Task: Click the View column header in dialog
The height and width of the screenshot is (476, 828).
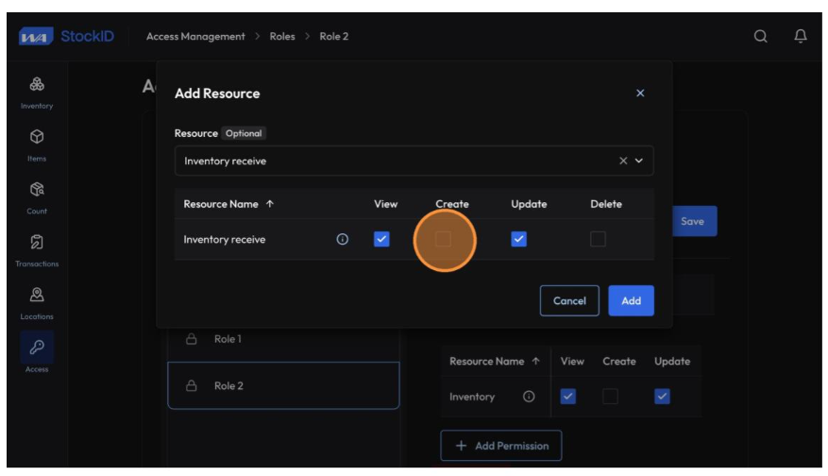Action: point(385,204)
